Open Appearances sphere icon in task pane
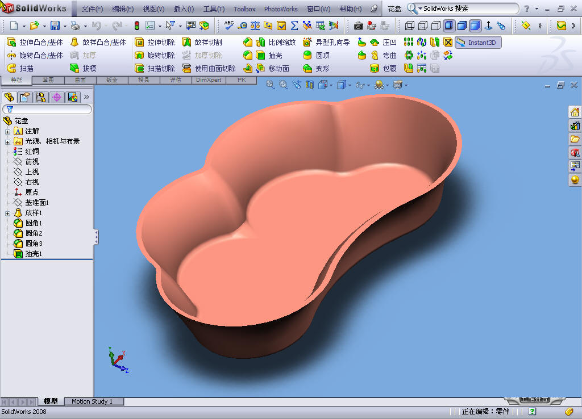Image resolution: width=582 pixels, height=419 pixels. coord(575,180)
